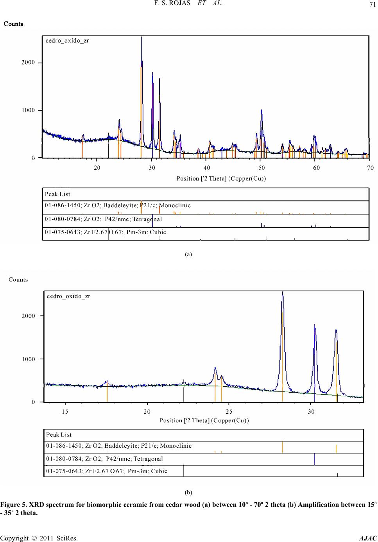The height and width of the screenshot is (542, 378).
Task: Click the "60" x-axis tick in chart (a)
Action: [x=316, y=167]
